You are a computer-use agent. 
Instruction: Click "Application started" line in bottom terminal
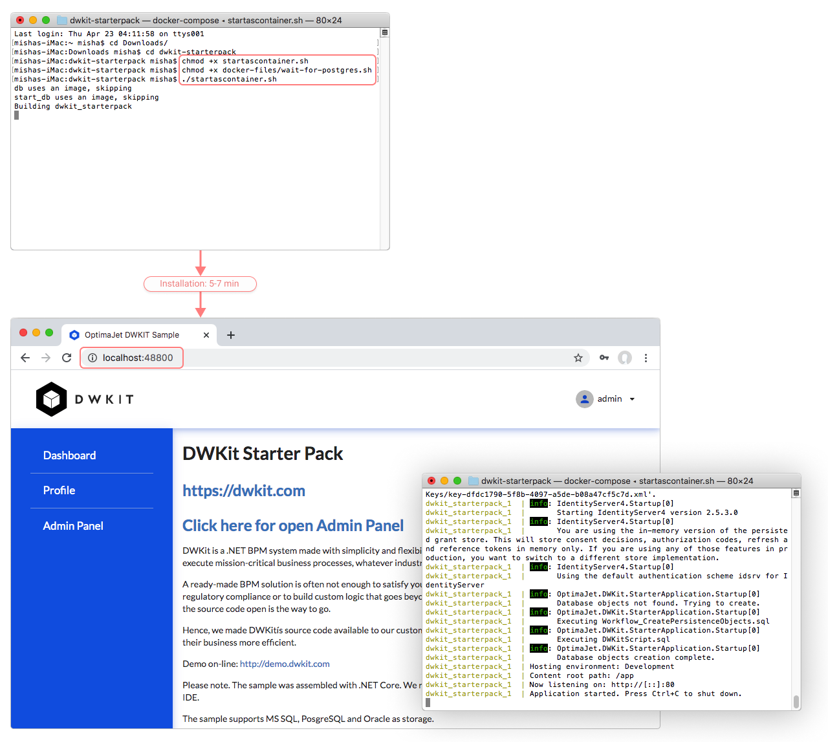(x=636, y=693)
